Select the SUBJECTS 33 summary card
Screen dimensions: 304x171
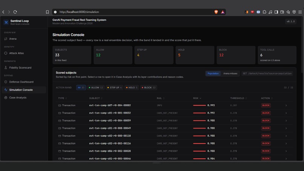72,55
